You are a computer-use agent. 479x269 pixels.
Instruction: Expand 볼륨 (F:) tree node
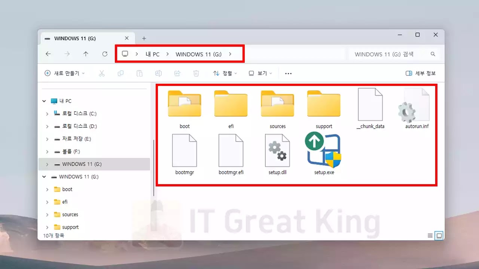click(47, 152)
